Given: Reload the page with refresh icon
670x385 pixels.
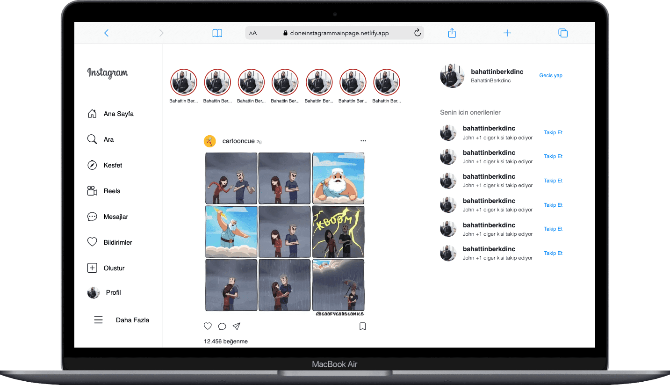Looking at the screenshot, I should tap(418, 33).
